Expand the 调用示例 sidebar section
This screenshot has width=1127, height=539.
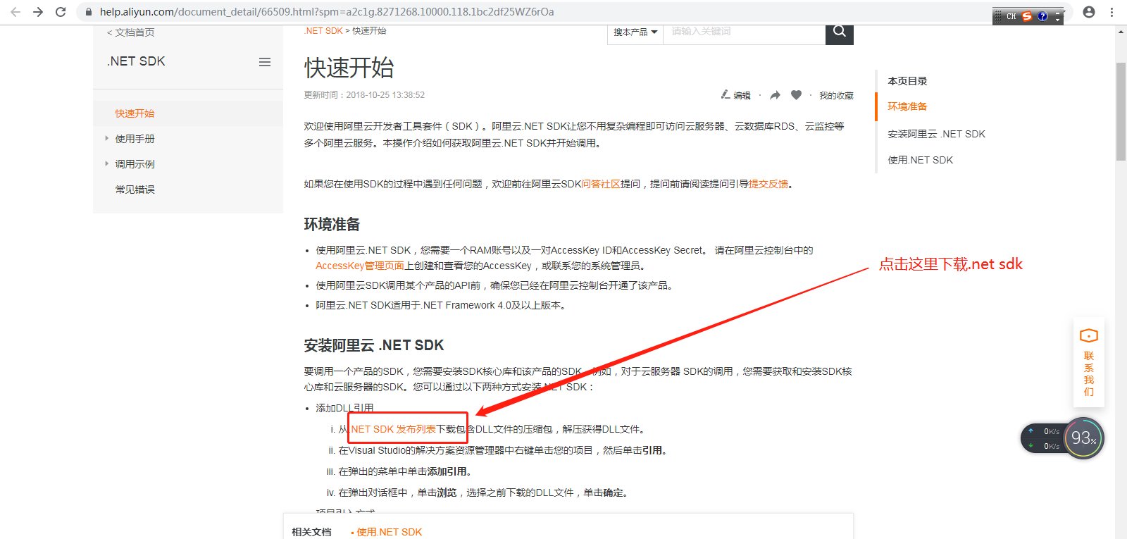click(x=135, y=164)
